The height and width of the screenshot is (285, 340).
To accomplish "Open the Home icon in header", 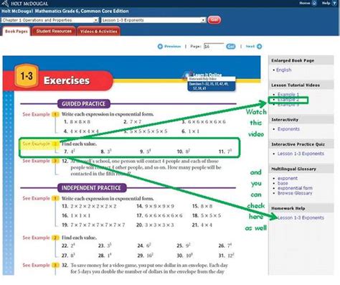I will pos(314,3).
